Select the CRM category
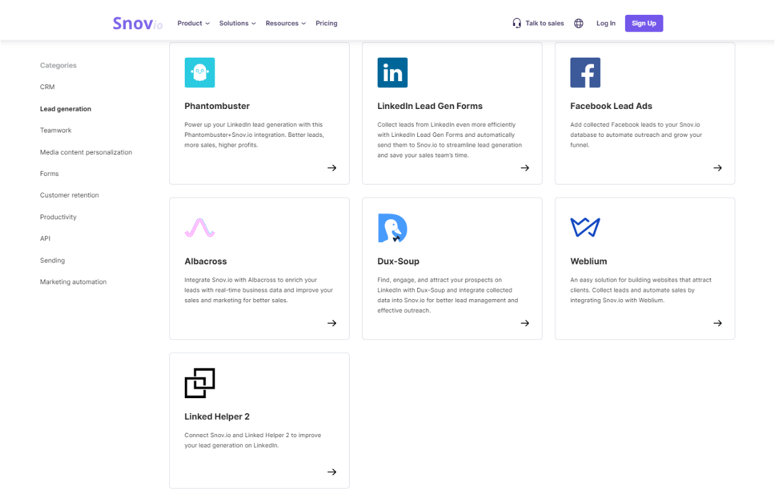Image resolution: width=775 pixels, height=496 pixels. point(48,87)
